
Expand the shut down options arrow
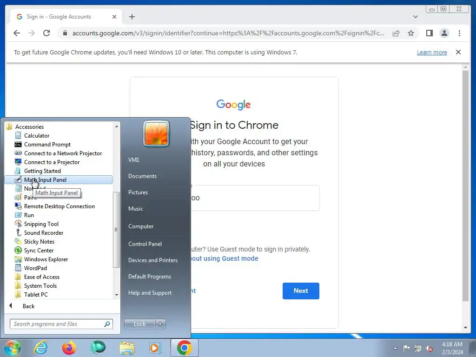click(x=160, y=324)
